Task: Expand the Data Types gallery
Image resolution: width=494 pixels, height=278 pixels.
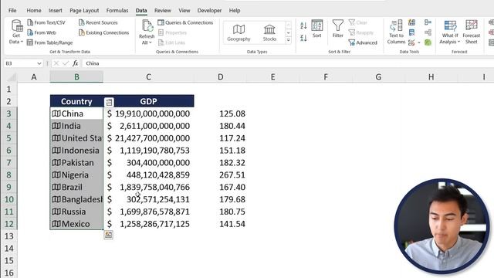Action: (x=288, y=40)
